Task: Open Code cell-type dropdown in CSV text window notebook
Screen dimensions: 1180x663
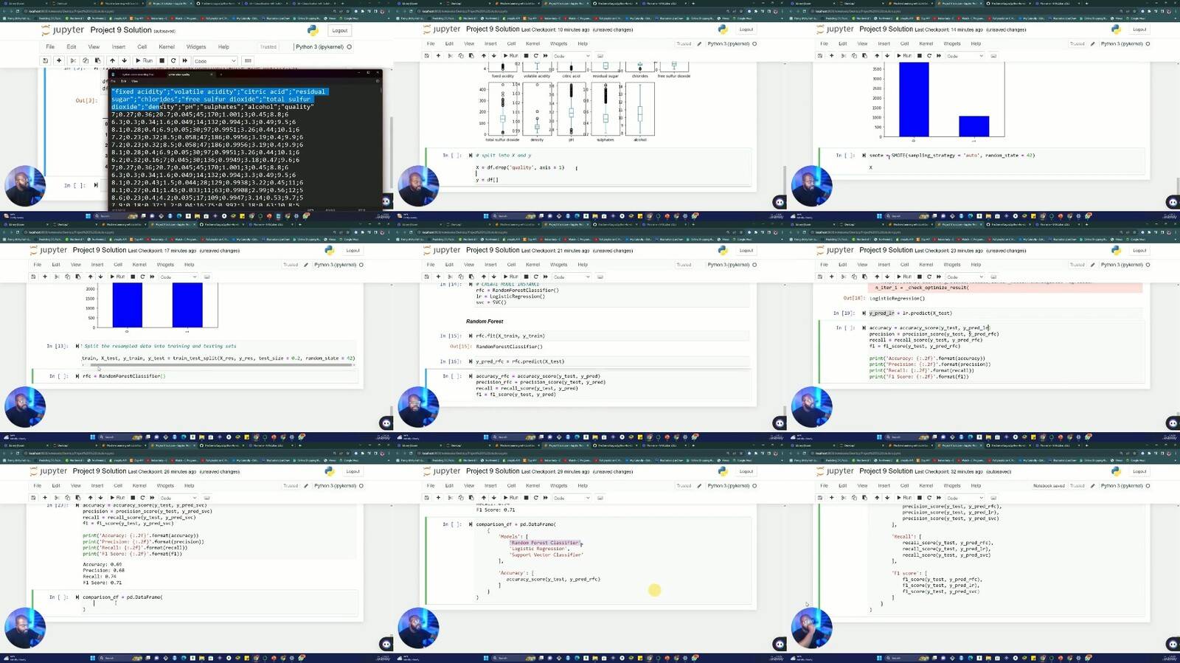Action: pos(215,60)
